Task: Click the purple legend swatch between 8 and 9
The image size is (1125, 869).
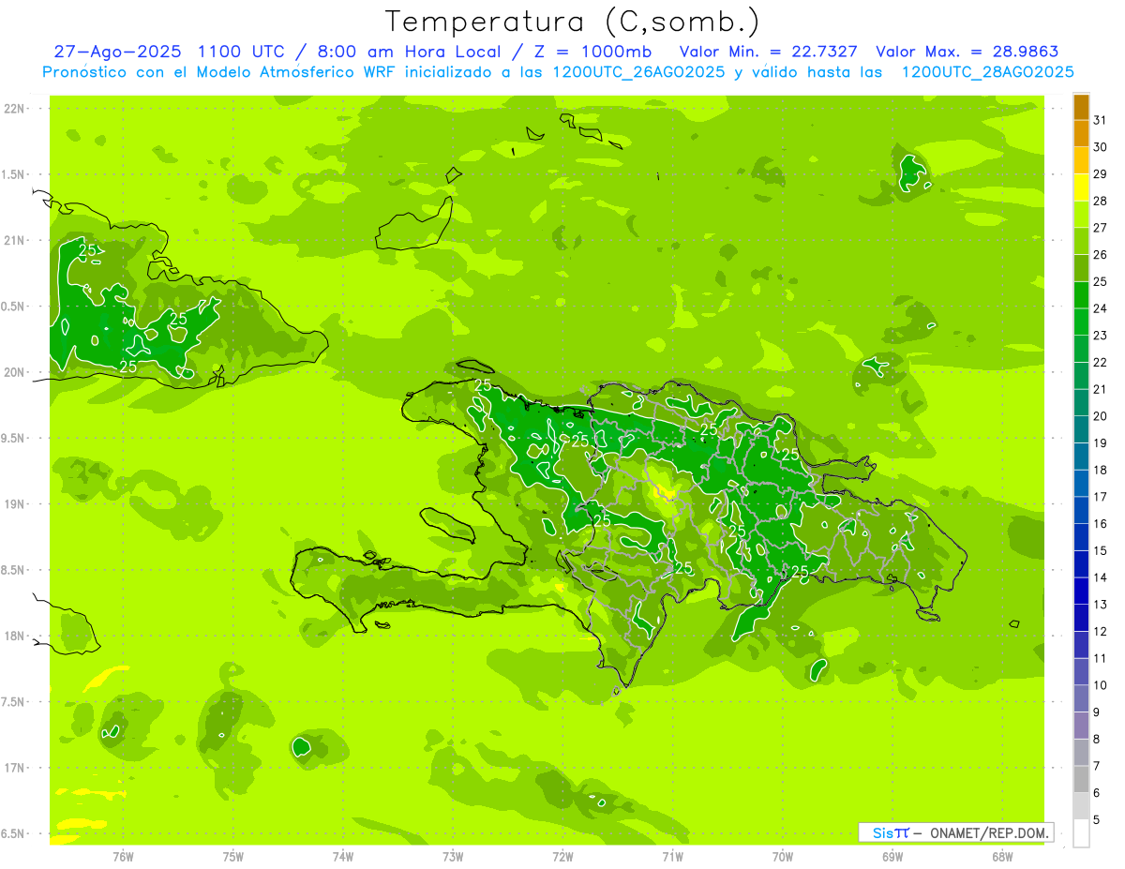Action: tap(1081, 726)
